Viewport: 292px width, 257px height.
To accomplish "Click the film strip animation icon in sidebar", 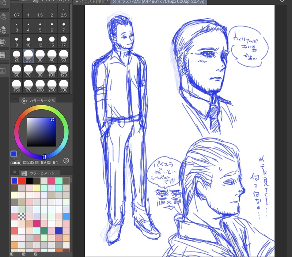I will (3, 55).
